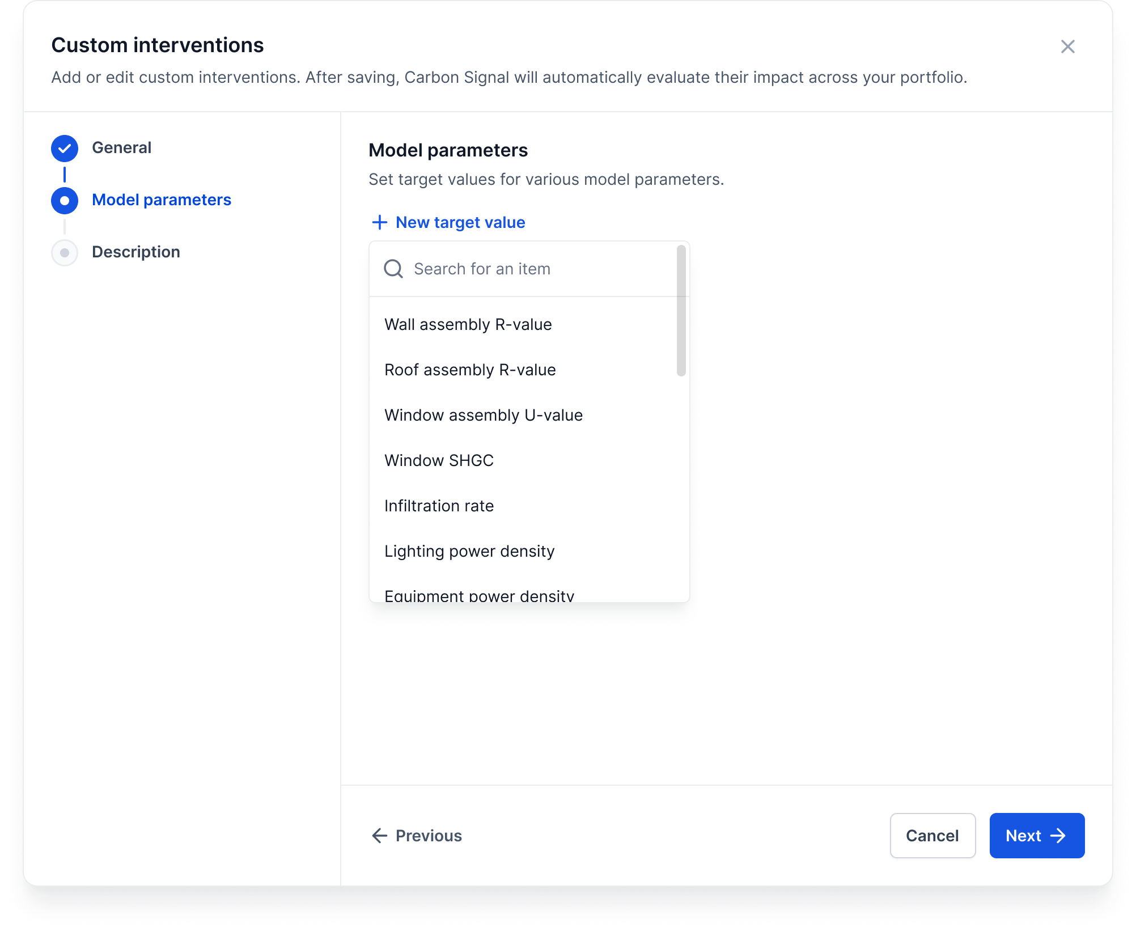Choose Wall assembly R-value option

(468, 324)
